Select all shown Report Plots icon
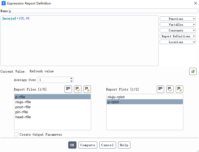The width and height of the screenshot is (199, 152). point(170,89)
